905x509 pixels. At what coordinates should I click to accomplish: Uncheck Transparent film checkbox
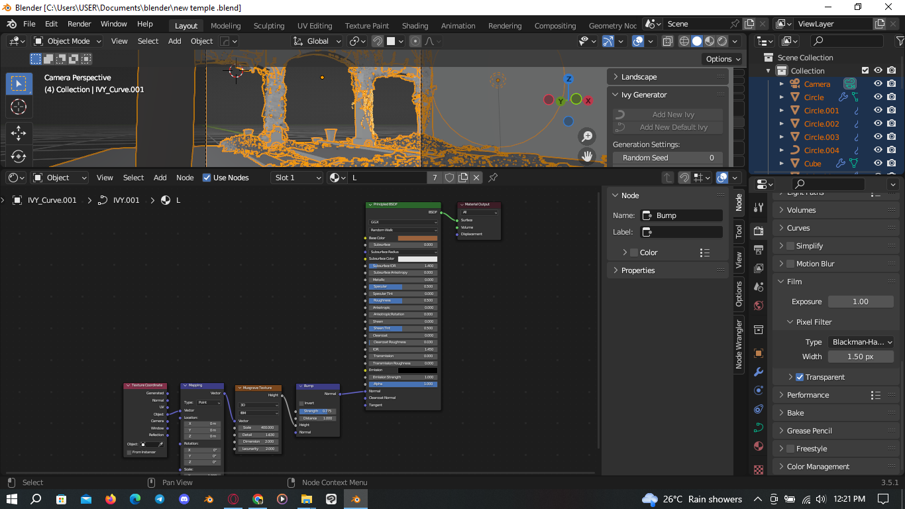click(x=800, y=377)
